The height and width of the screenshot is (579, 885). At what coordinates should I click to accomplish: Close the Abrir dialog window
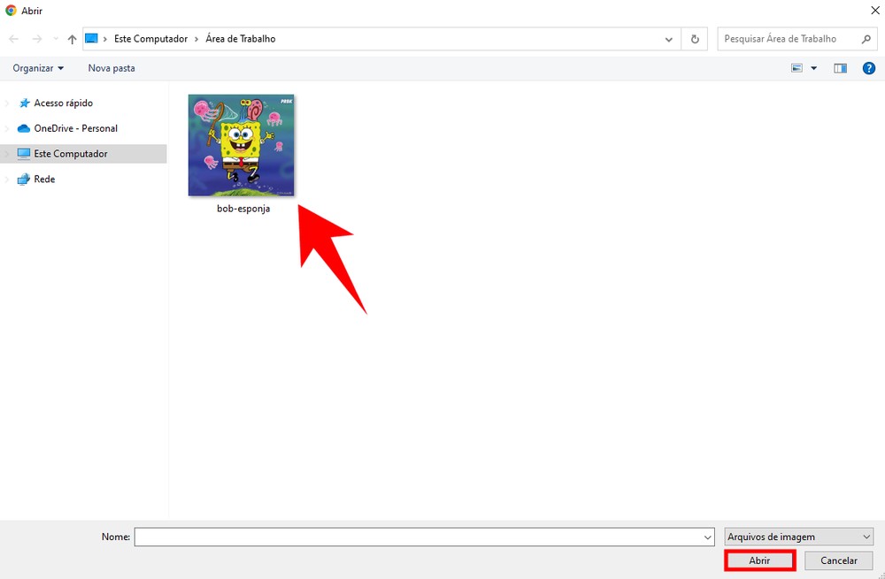[x=875, y=10]
